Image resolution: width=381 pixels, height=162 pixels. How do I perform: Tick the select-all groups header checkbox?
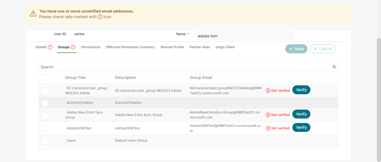[45, 78]
